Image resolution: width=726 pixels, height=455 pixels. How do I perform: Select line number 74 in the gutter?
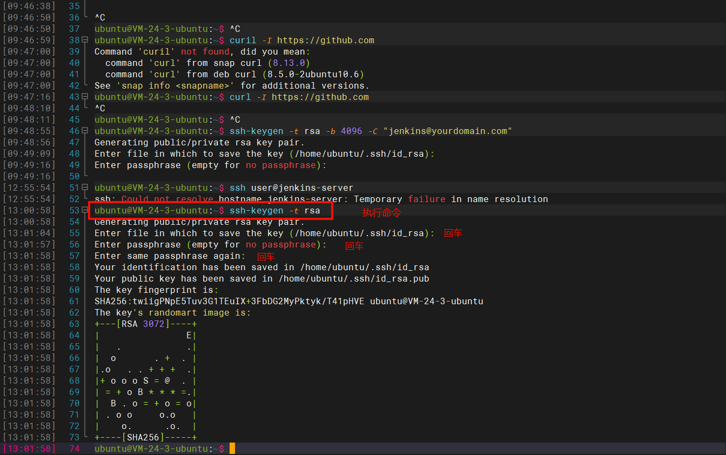[74, 449]
